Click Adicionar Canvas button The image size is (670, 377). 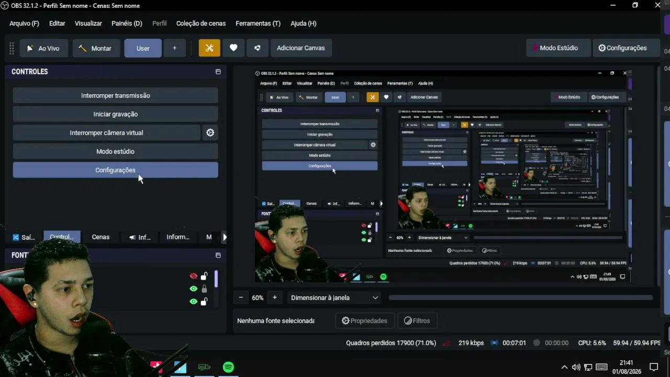point(301,48)
